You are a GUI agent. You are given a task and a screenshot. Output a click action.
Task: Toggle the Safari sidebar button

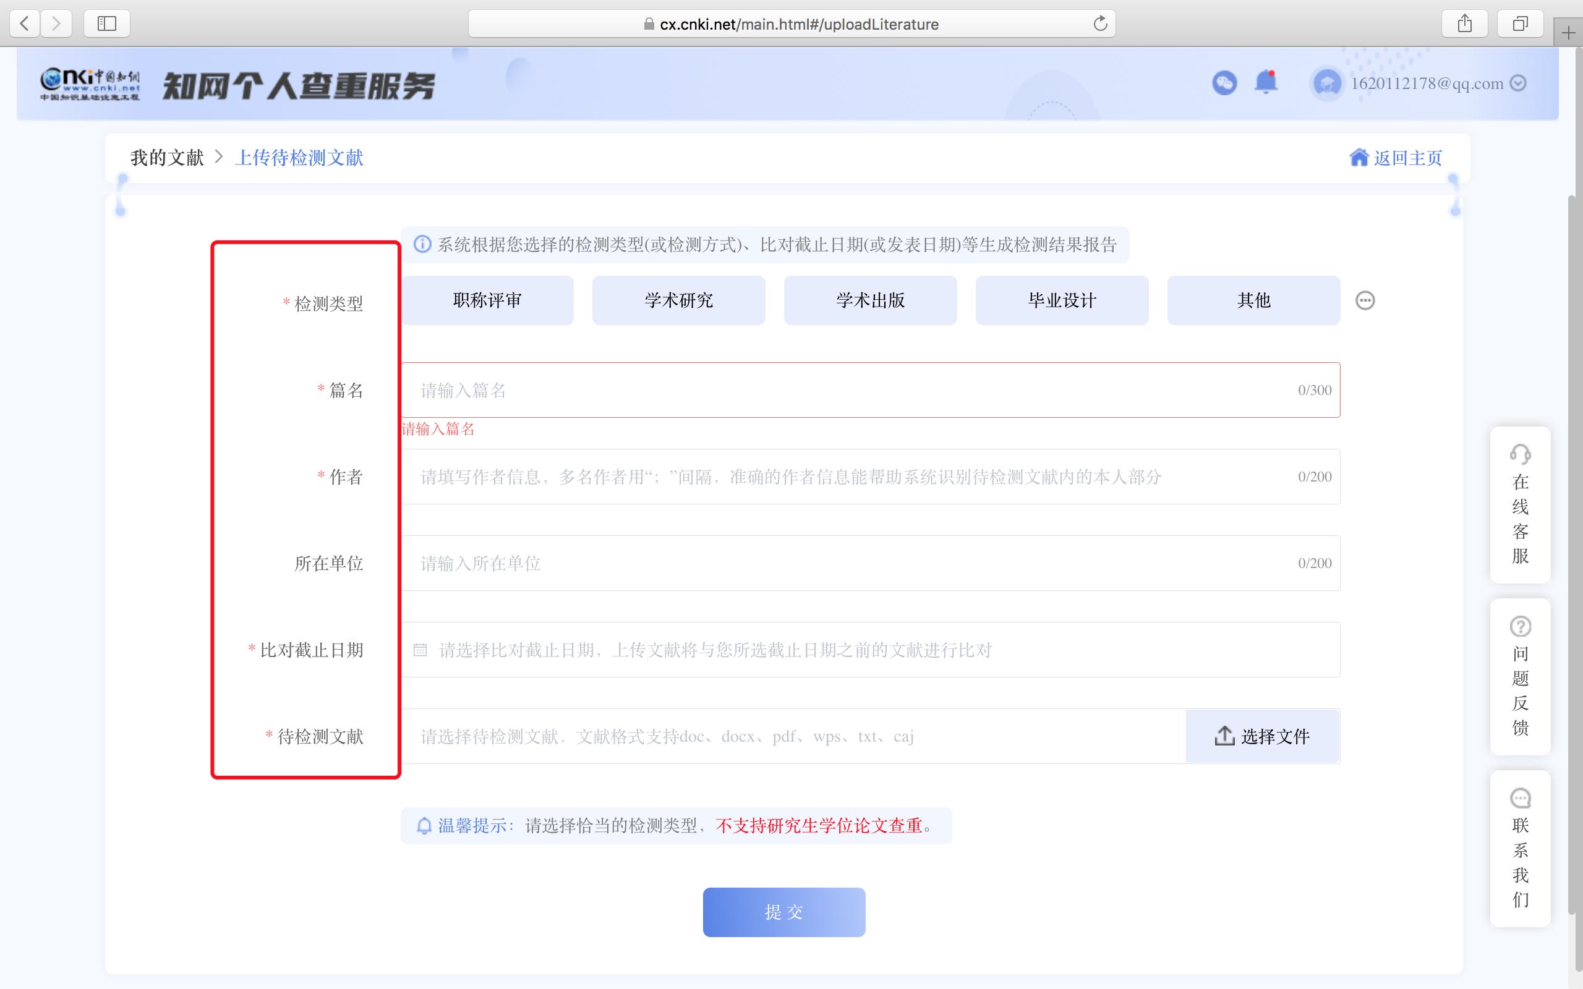click(x=106, y=24)
